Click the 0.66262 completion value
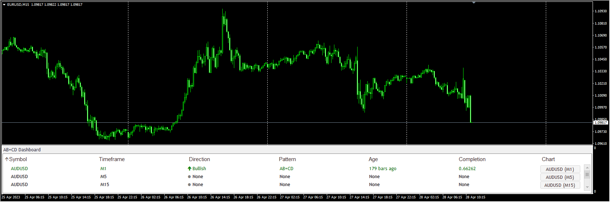The width and height of the screenshot is (610, 202). coord(467,169)
